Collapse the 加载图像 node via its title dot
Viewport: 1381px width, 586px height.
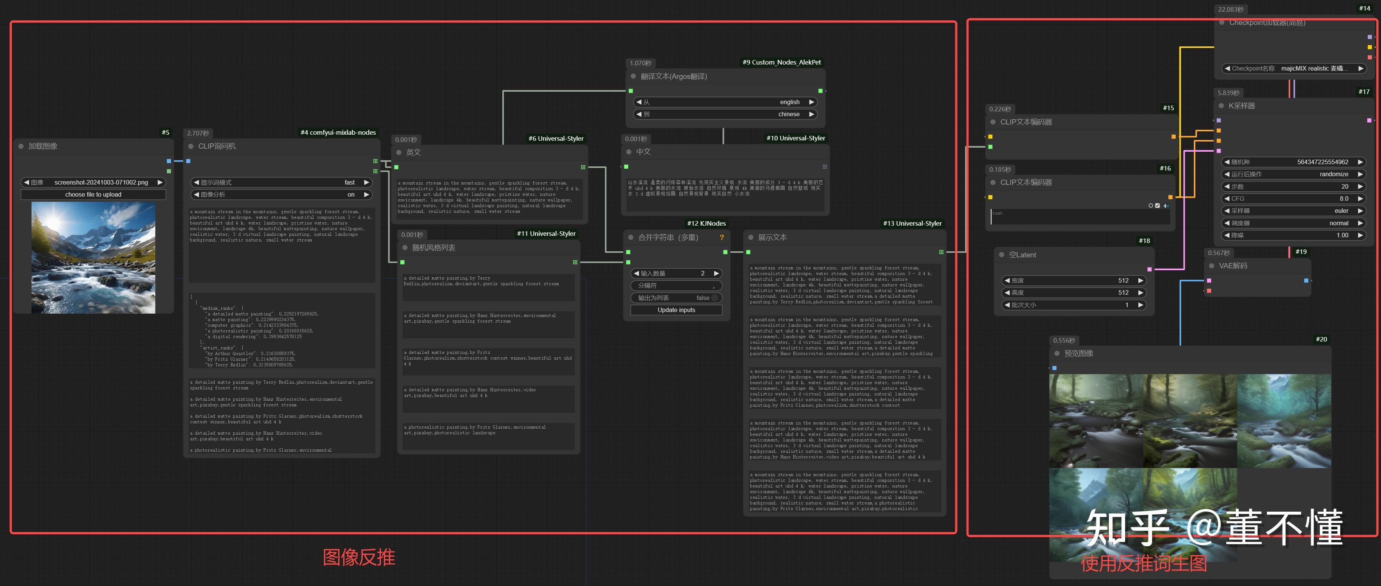21,146
